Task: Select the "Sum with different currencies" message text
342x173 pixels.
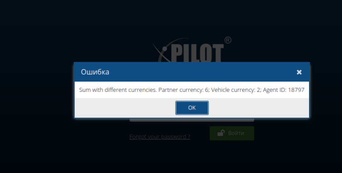Action: coord(118,90)
